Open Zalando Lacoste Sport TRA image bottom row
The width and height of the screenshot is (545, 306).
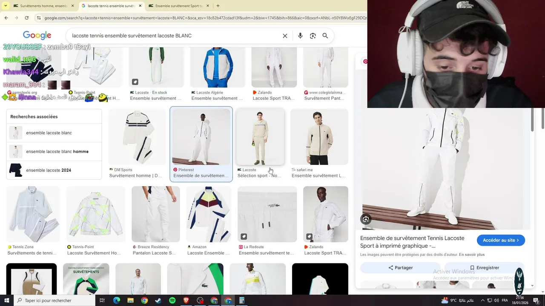(326, 214)
